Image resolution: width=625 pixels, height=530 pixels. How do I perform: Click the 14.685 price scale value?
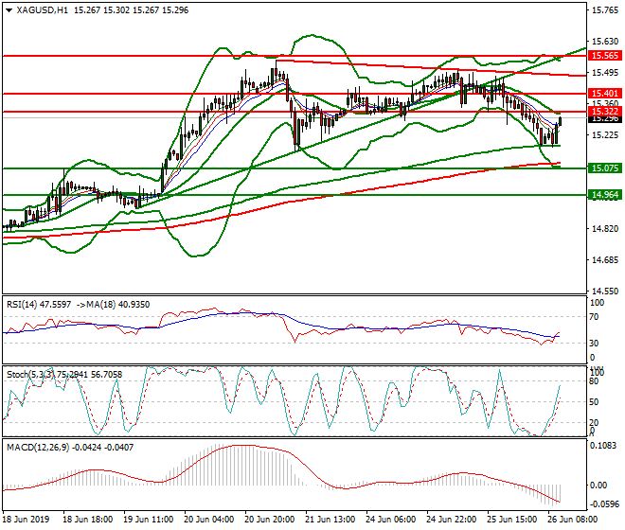click(x=605, y=260)
